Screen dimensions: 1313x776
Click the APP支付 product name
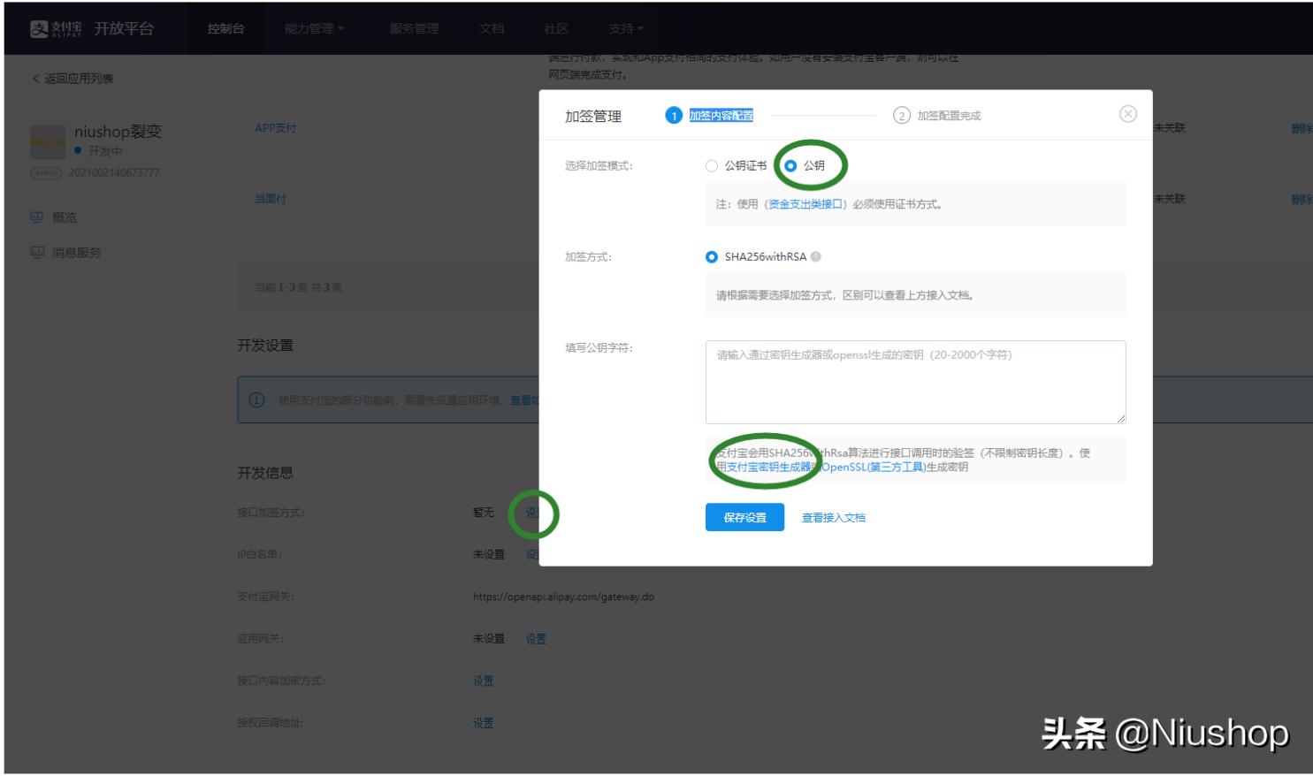(276, 128)
